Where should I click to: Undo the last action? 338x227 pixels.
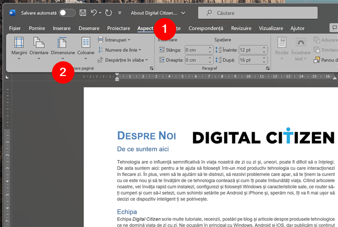(x=94, y=12)
